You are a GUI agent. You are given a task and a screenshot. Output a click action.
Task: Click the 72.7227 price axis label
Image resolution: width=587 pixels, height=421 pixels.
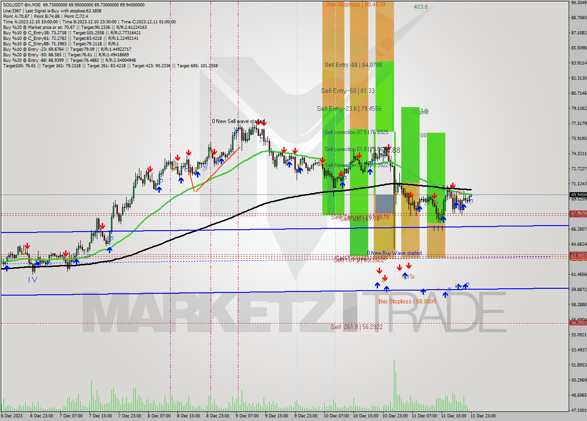tap(579, 168)
